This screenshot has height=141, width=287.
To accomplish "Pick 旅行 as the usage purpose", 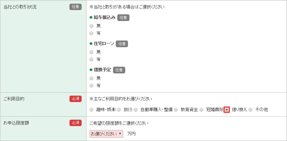I will [x=119, y=110].
